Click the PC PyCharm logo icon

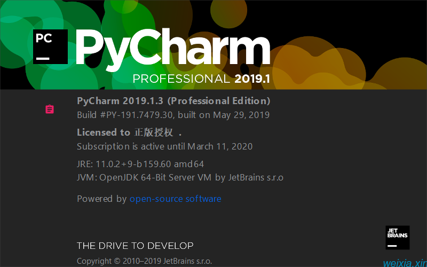pyautogui.click(x=50, y=46)
